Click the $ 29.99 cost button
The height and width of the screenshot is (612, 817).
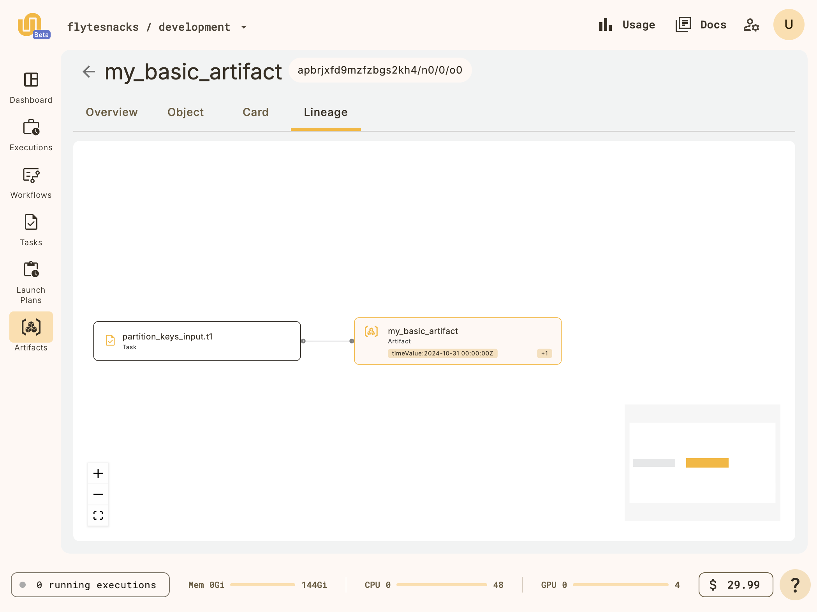[736, 585]
